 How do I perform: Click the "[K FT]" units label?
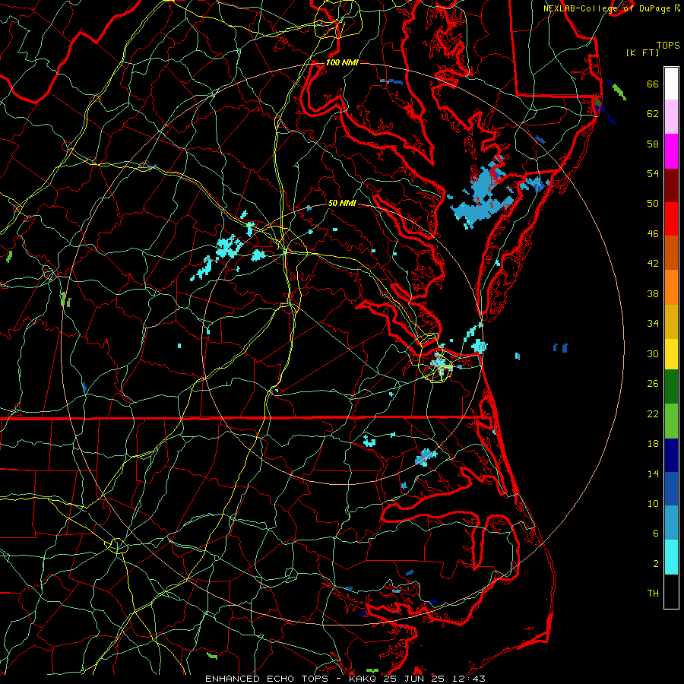642,52
